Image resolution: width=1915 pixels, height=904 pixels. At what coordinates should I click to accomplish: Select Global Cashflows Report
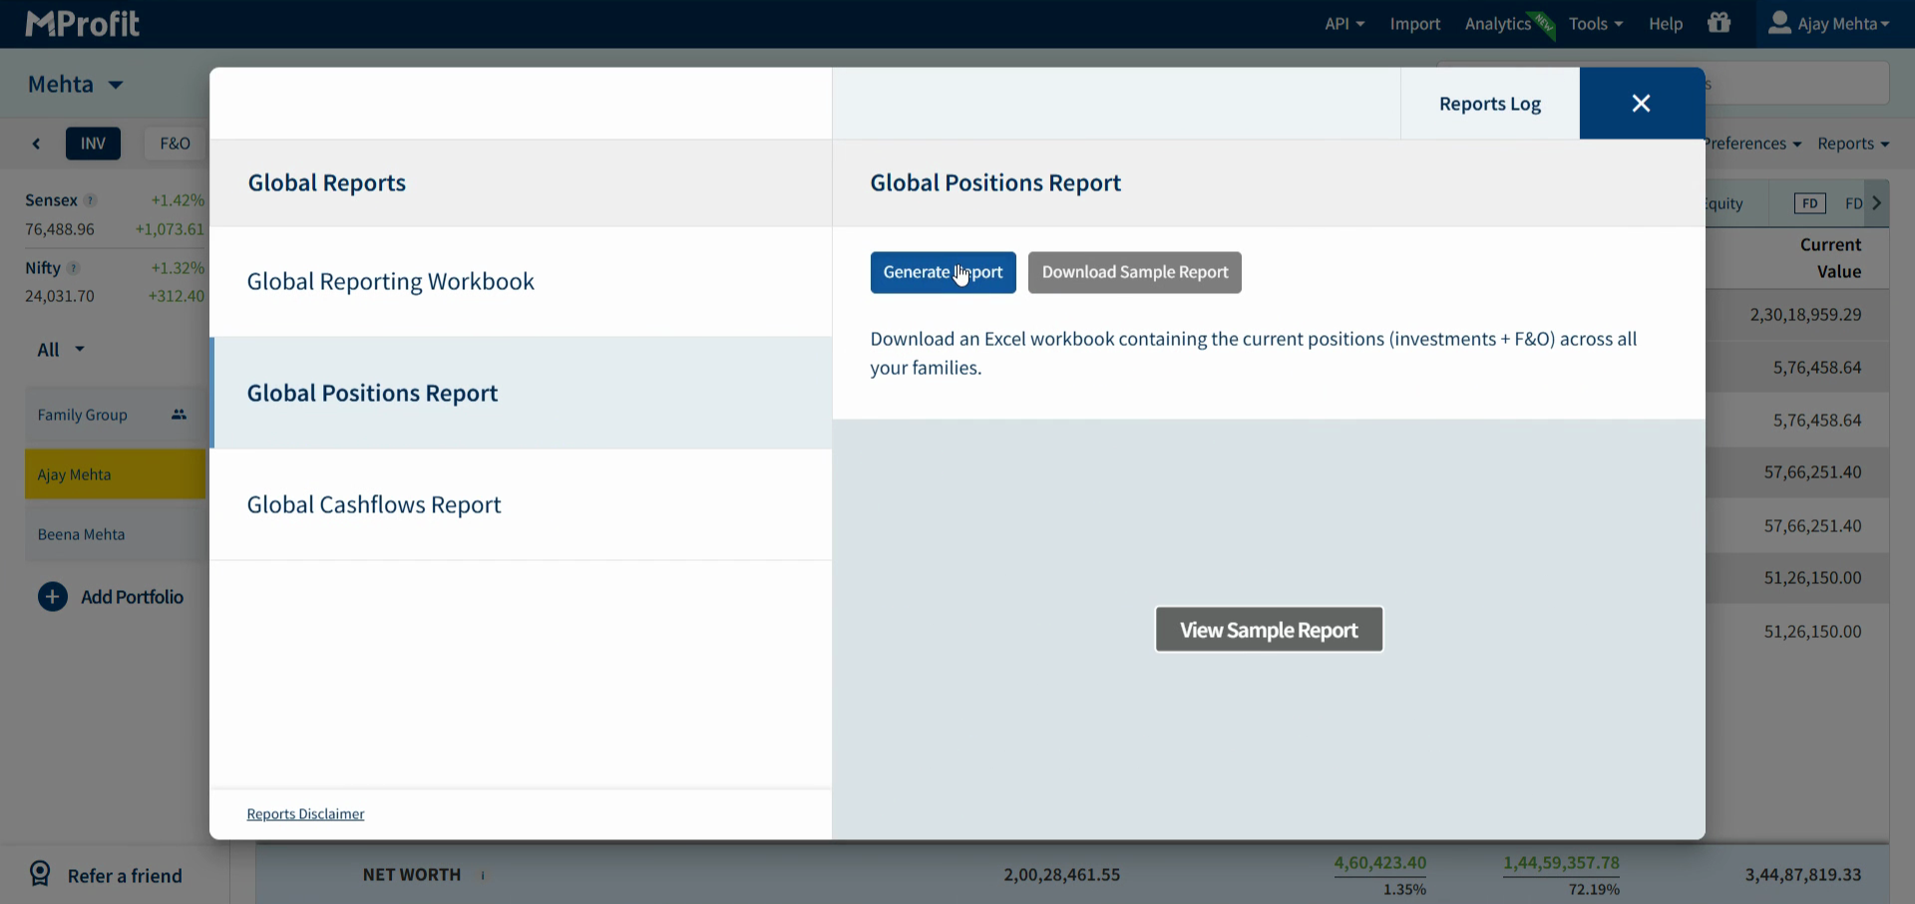[521, 504]
